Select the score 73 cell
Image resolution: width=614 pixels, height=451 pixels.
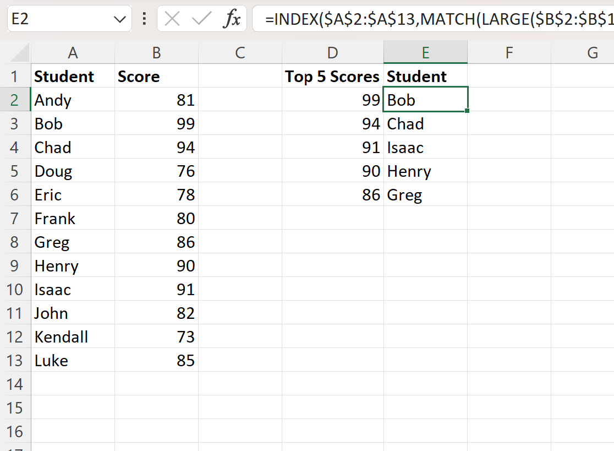click(157, 337)
